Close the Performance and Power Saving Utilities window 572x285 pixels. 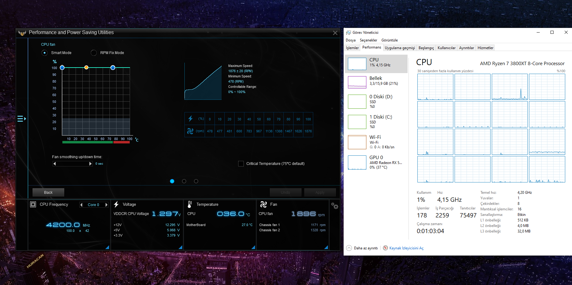tap(335, 33)
